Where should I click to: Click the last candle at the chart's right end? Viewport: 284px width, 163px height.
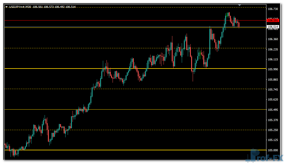(239, 25)
